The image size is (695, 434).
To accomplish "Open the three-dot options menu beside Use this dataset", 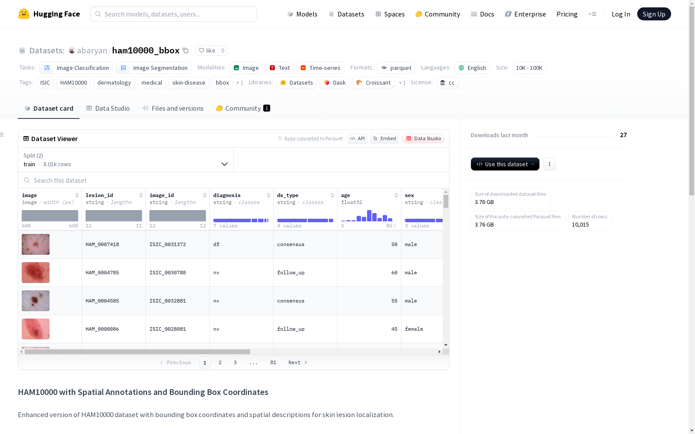I will [549, 164].
